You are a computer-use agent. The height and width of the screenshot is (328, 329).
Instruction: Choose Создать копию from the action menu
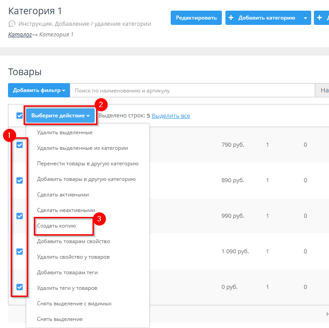(x=57, y=226)
